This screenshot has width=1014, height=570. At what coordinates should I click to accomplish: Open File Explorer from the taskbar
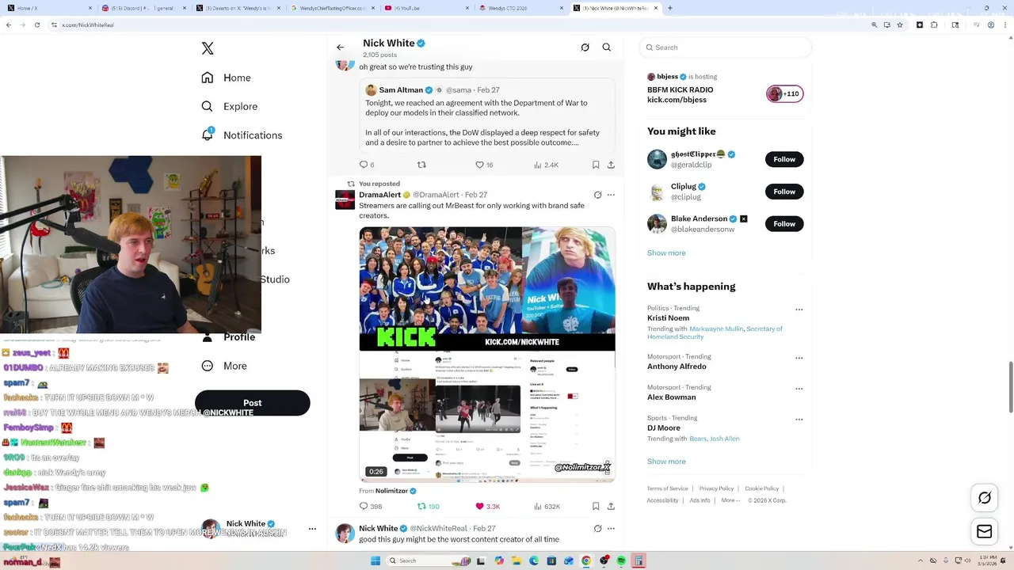point(516,560)
